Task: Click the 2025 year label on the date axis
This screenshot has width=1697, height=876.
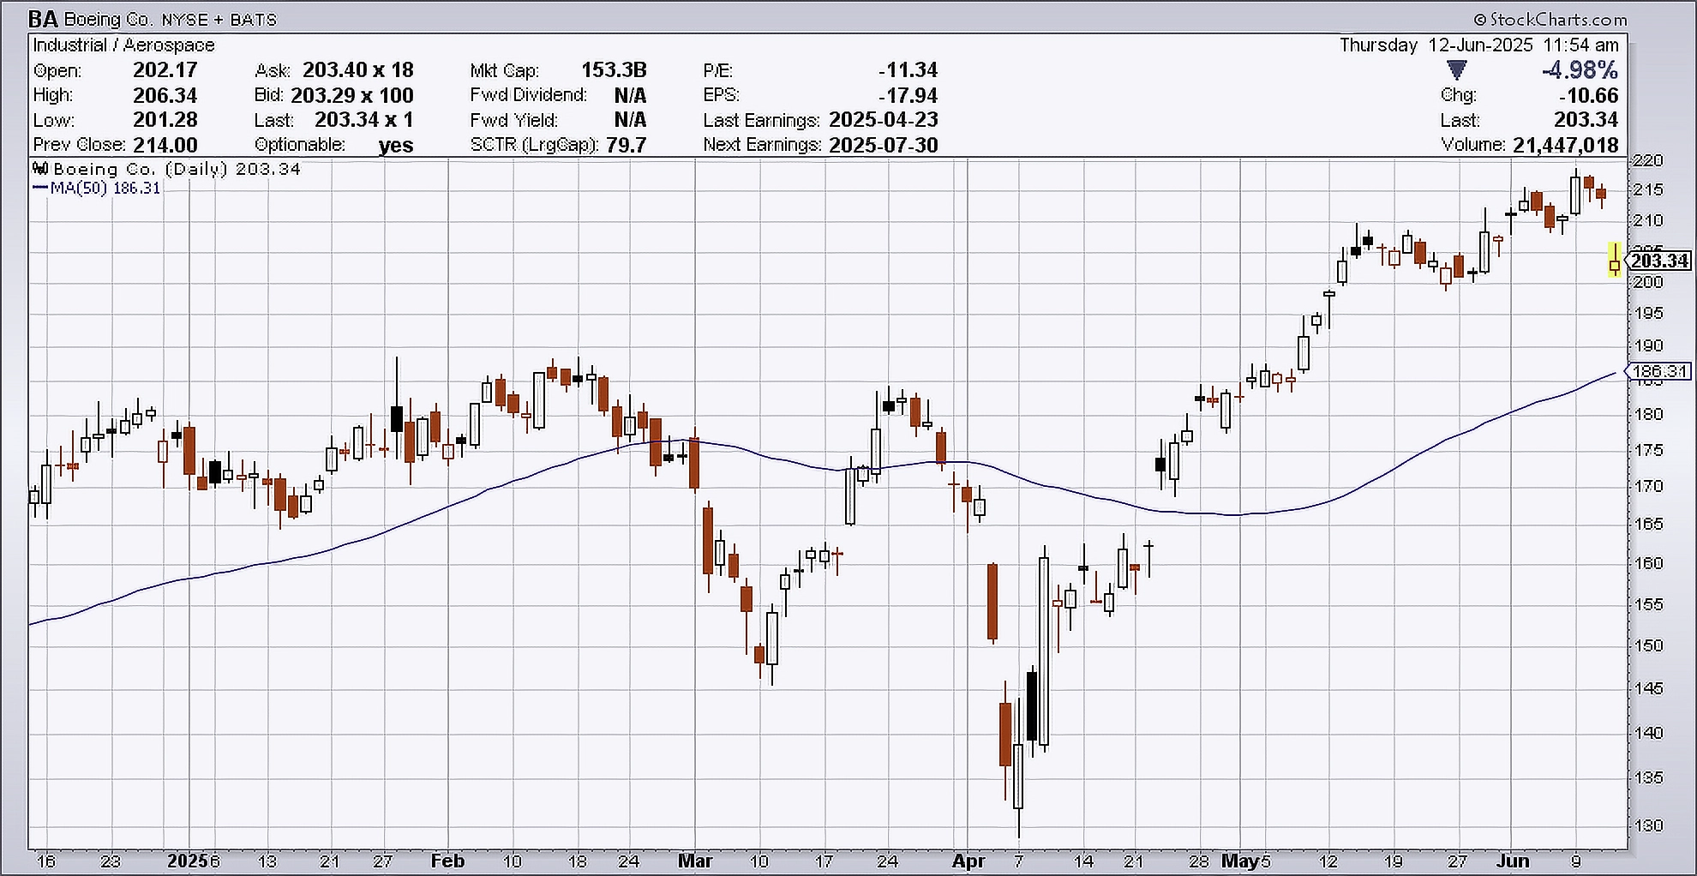Action: pos(189,861)
